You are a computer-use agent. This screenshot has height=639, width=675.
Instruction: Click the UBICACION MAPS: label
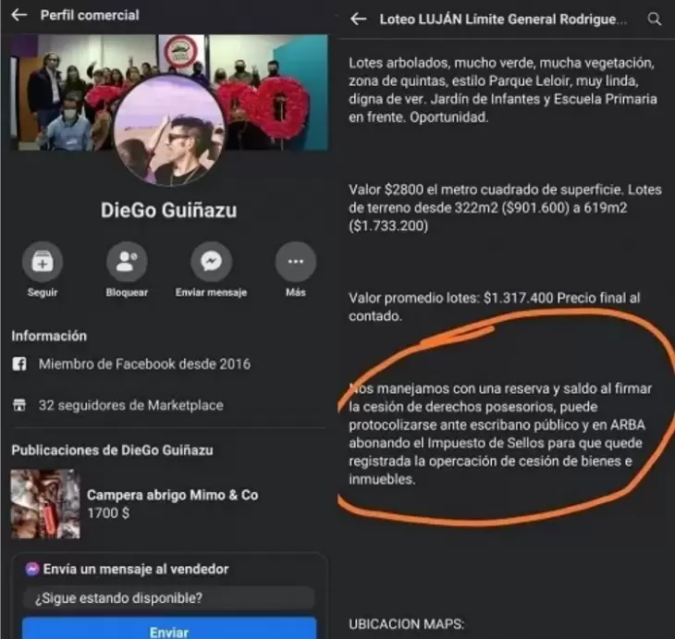pyautogui.click(x=406, y=624)
